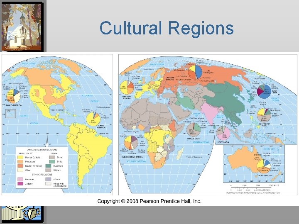Screen dimensions: 299x224
Task: Click the Hinduism pink legend swatch
Action: click(20, 179)
